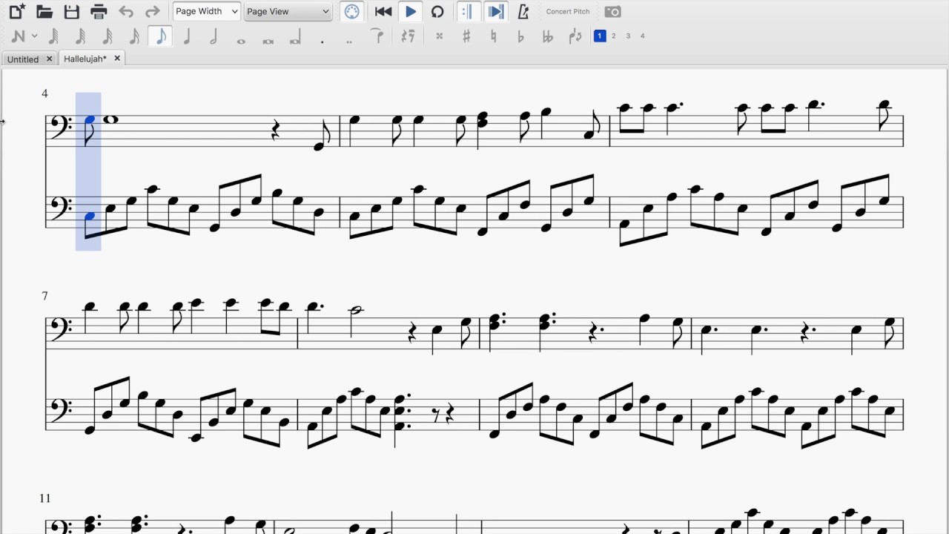Screen dimensions: 949x534
Task: Apply double sharp accidental
Action: tap(440, 36)
